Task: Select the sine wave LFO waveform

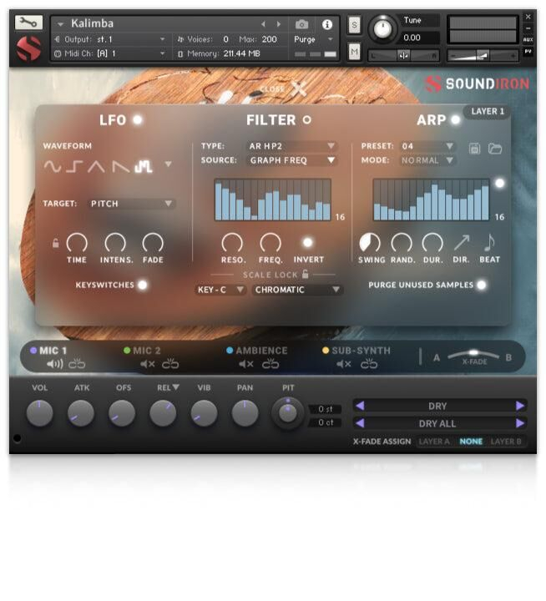Action: click(53, 166)
